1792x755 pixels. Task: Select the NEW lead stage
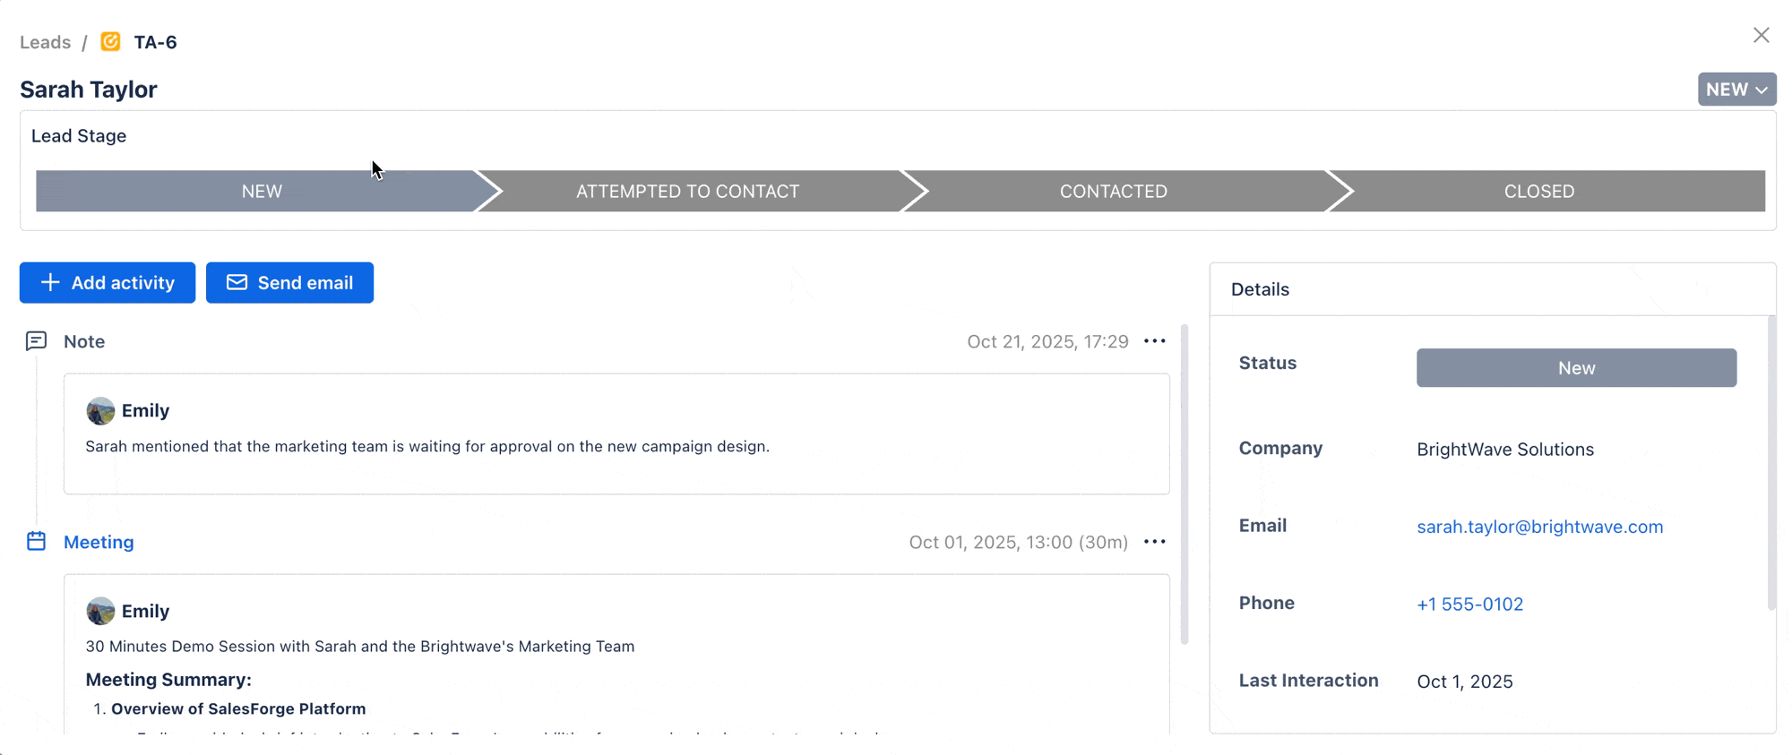tap(262, 192)
